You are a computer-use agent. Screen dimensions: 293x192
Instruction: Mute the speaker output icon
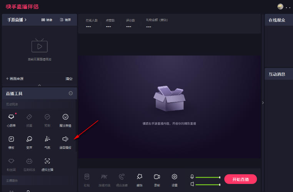(x=192, y=184)
